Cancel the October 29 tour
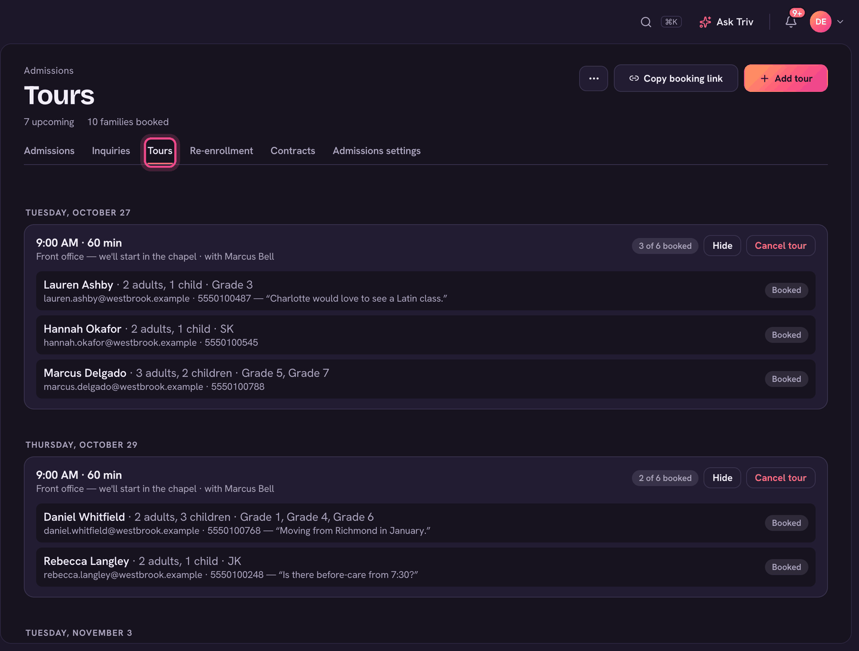The image size is (859, 651). click(x=780, y=478)
